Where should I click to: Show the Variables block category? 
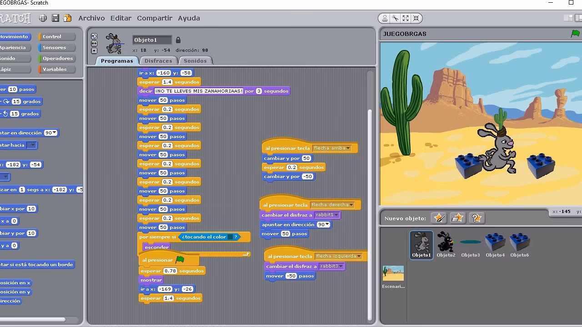(57, 69)
